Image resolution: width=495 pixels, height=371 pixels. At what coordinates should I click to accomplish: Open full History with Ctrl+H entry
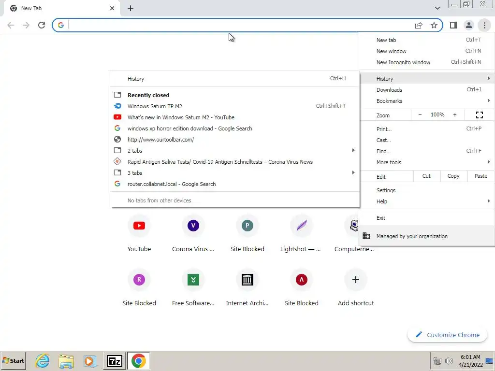[x=234, y=79]
